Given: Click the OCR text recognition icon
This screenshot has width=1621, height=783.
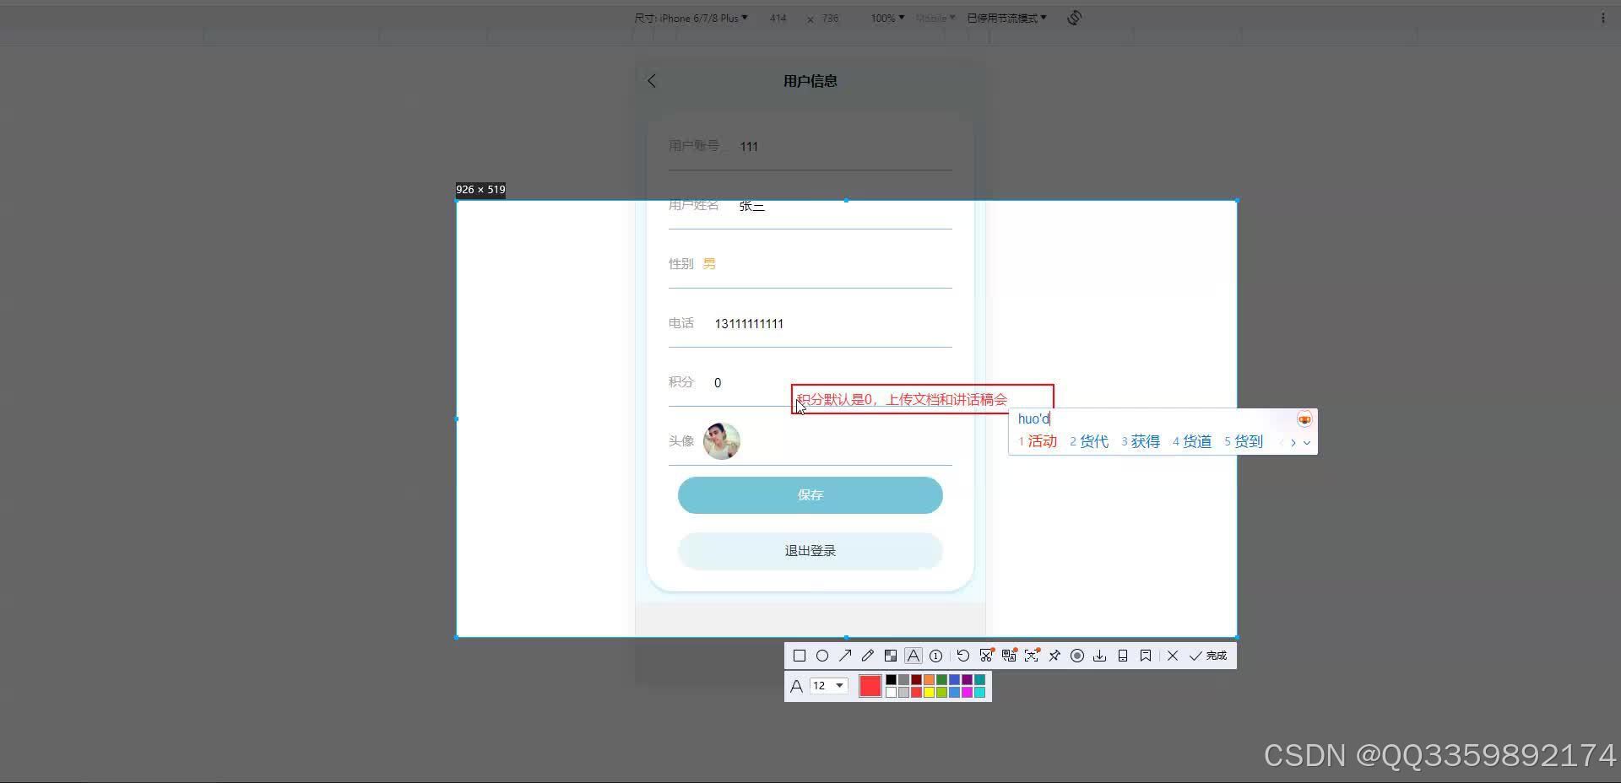Looking at the screenshot, I should click(1032, 656).
